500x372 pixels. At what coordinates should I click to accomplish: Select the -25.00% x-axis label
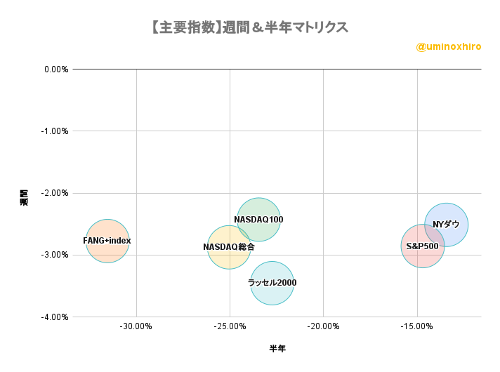(x=230, y=326)
